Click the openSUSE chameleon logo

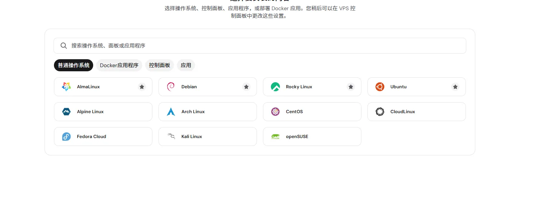click(275, 137)
